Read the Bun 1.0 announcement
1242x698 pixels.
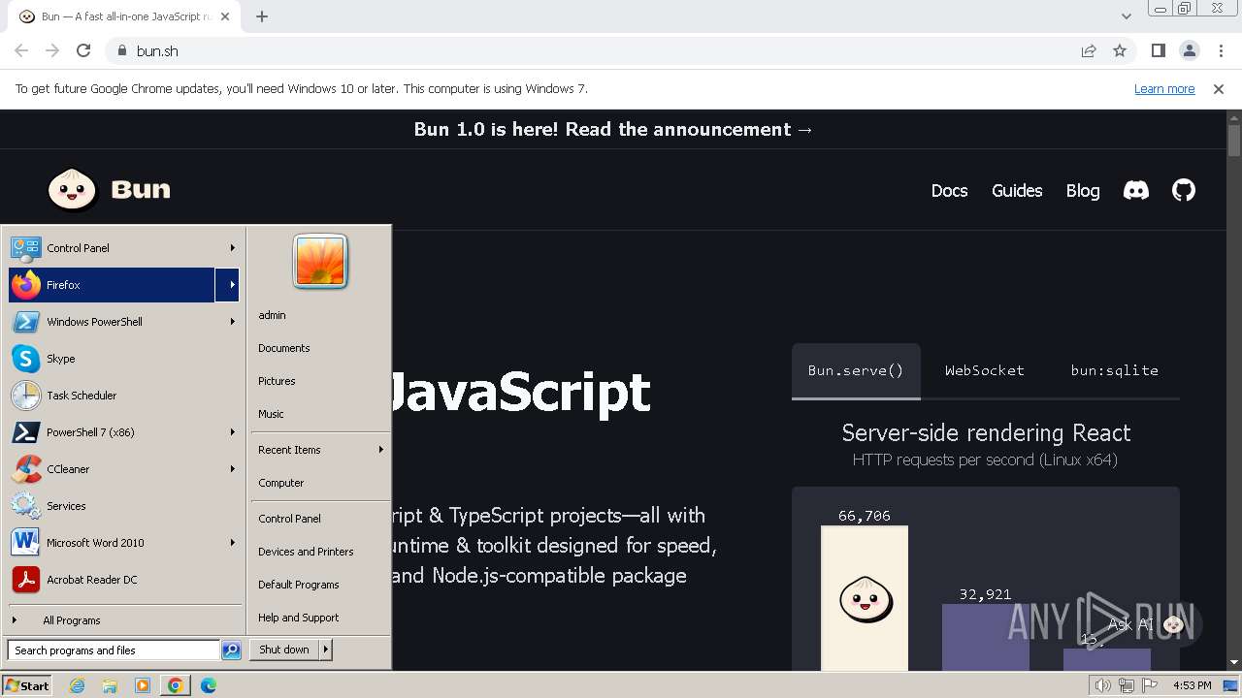click(x=613, y=129)
